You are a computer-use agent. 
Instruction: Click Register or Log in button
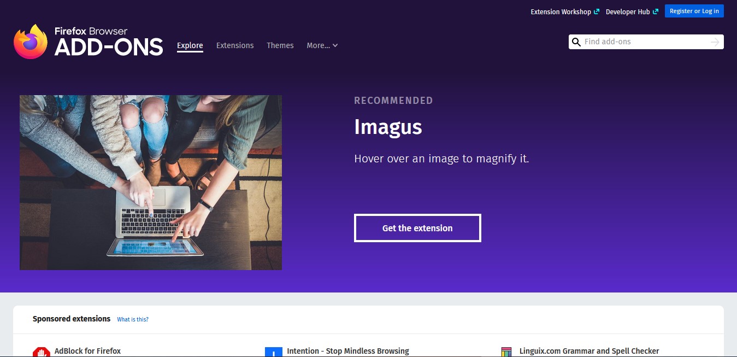tap(694, 11)
